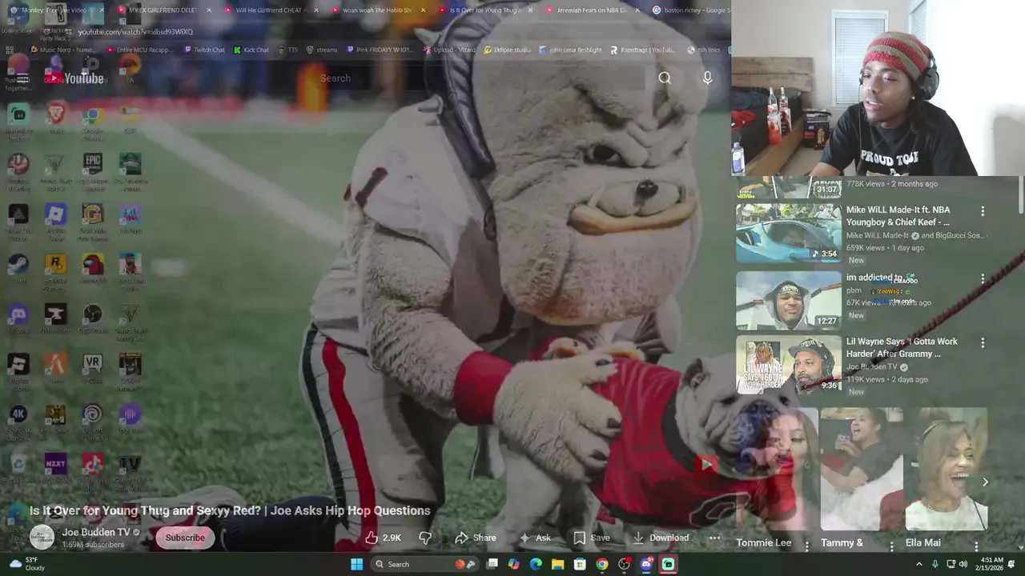Screen dimensions: 1025x576
Task: Open File Explorer from taskbar
Action: pos(557,564)
